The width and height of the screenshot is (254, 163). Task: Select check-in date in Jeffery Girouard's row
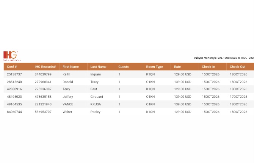pyautogui.click(x=210, y=97)
